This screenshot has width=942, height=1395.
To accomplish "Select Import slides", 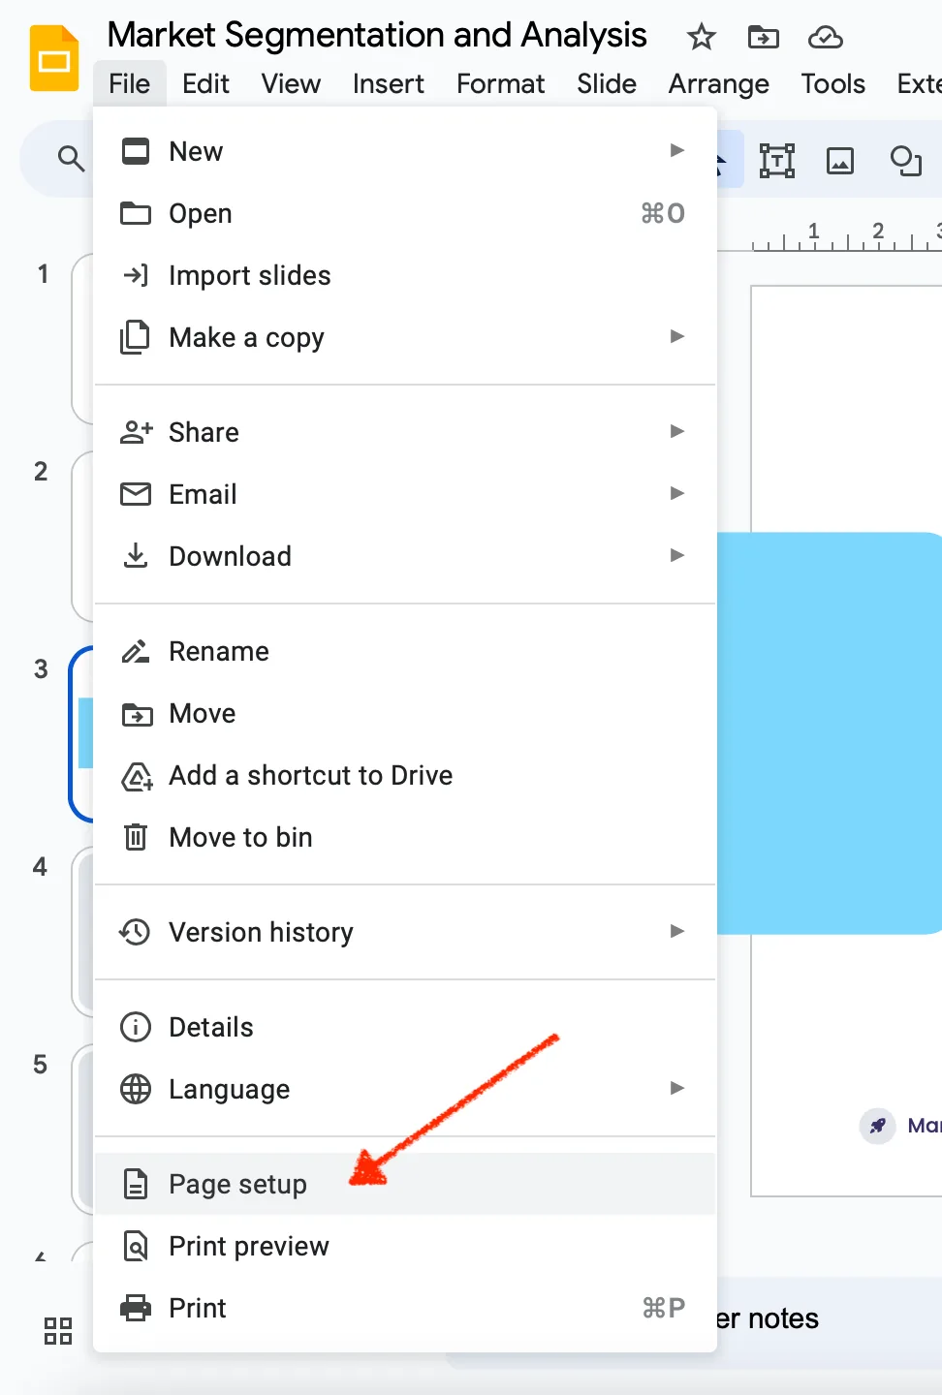I will 405,275.
